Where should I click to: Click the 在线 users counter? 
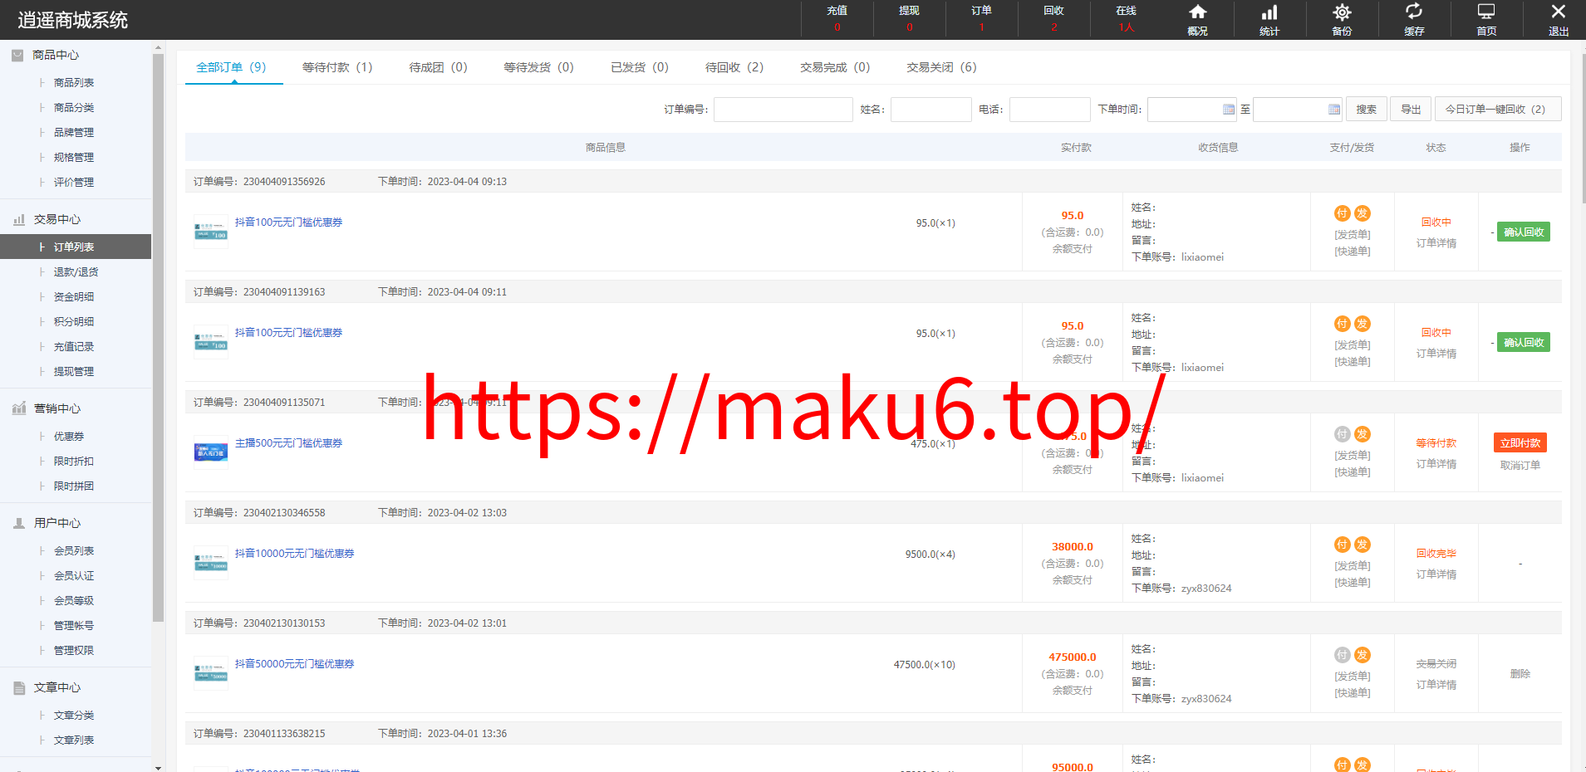point(1126,19)
